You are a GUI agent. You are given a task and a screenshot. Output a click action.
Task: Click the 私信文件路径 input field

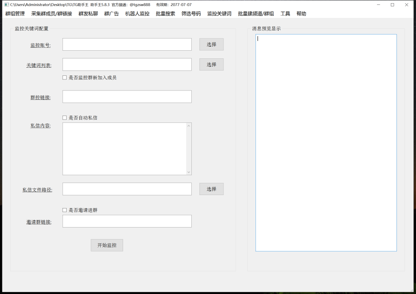[x=127, y=189]
